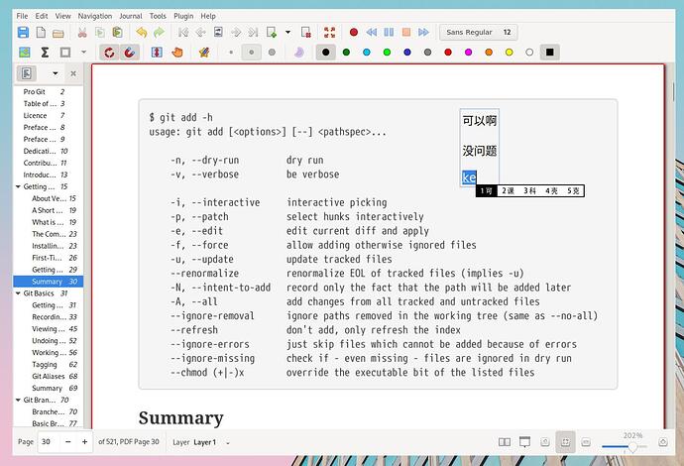Toggle the medium line thickness option
684x466 pixels.
click(x=252, y=52)
